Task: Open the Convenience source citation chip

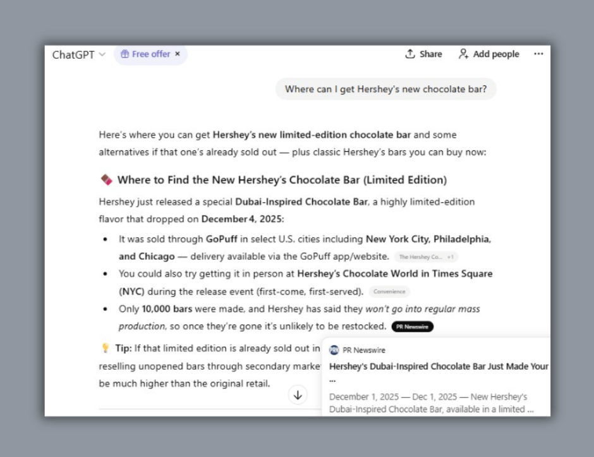Action: tap(389, 292)
